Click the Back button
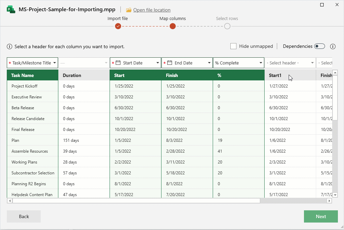Screen dimensions: 344x230 coord(23,216)
